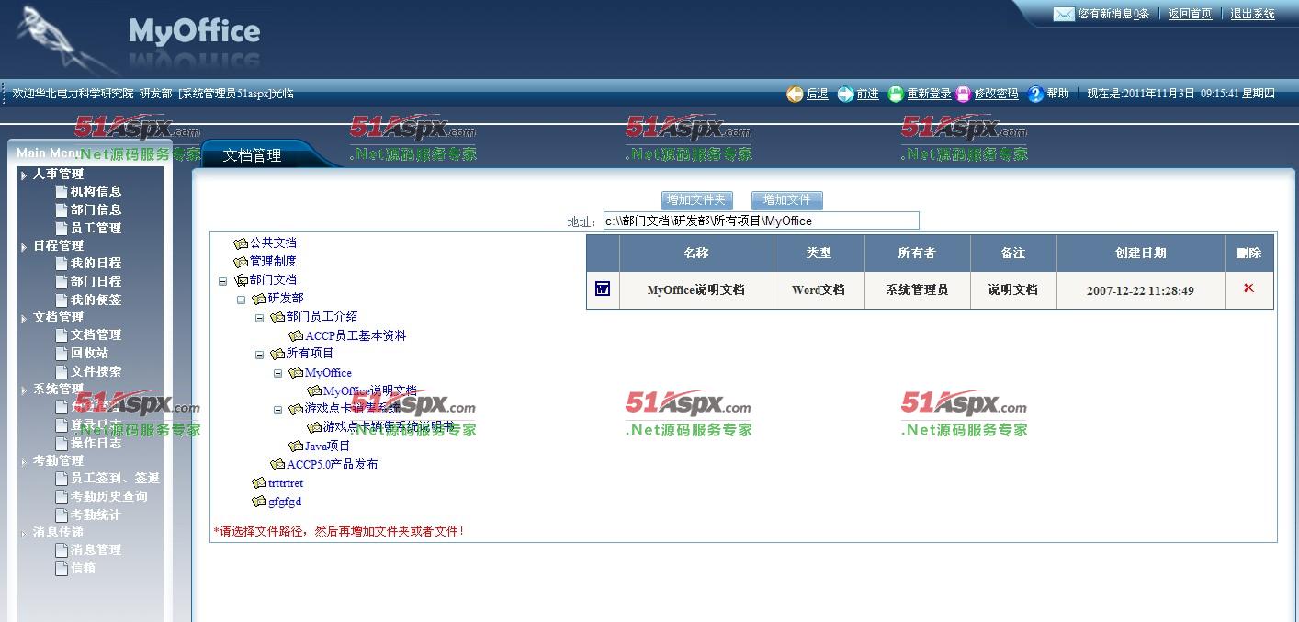Screen dimensions: 1299x622
Task: Click the envelope new-messages icon
Action: tap(1063, 14)
